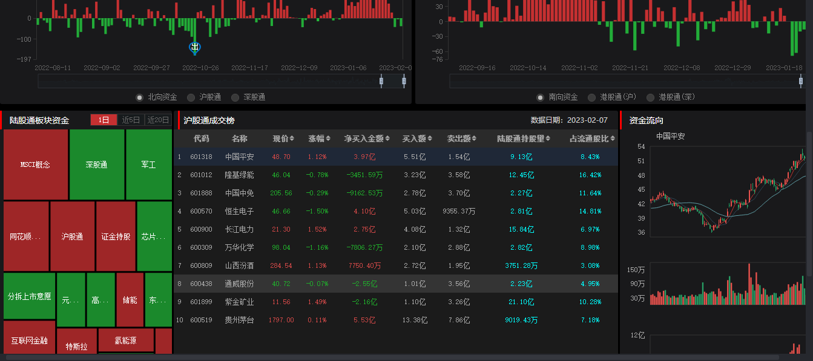
Task: Open the MSCI概念 treemap block
Action: (36, 164)
